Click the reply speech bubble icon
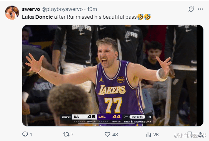This screenshot has width=209, height=141. click(x=25, y=134)
